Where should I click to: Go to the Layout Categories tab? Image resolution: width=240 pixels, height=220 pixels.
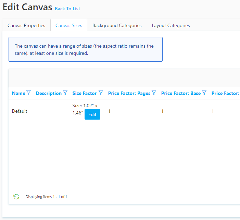tap(171, 25)
